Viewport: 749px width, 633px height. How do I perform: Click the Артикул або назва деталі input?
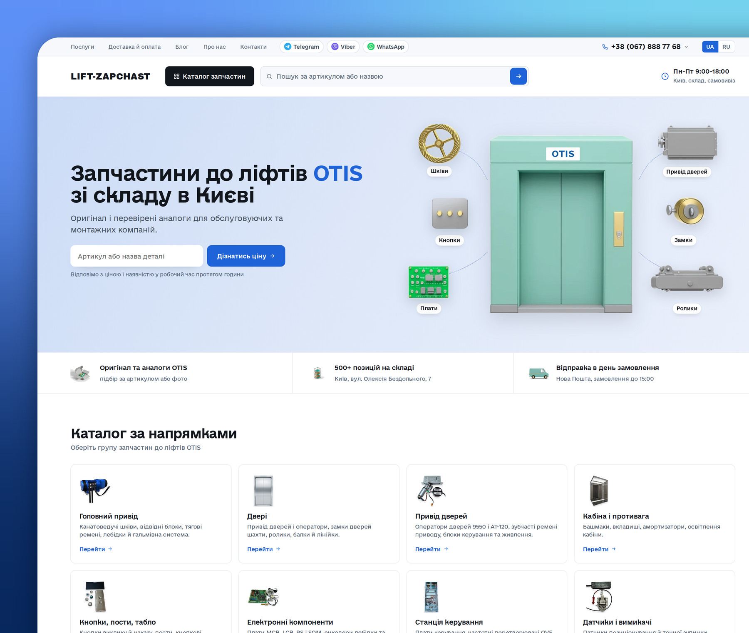point(137,256)
